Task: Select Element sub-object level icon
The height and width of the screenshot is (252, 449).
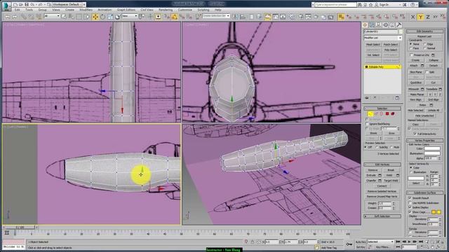Action: pyautogui.click(x=393, y=113)
